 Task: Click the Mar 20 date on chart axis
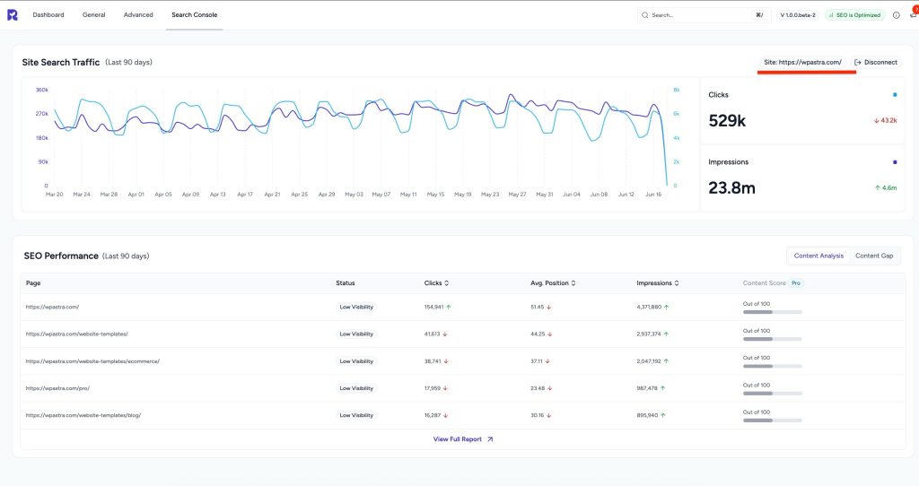pyautogui.click(x=55, y=195)
